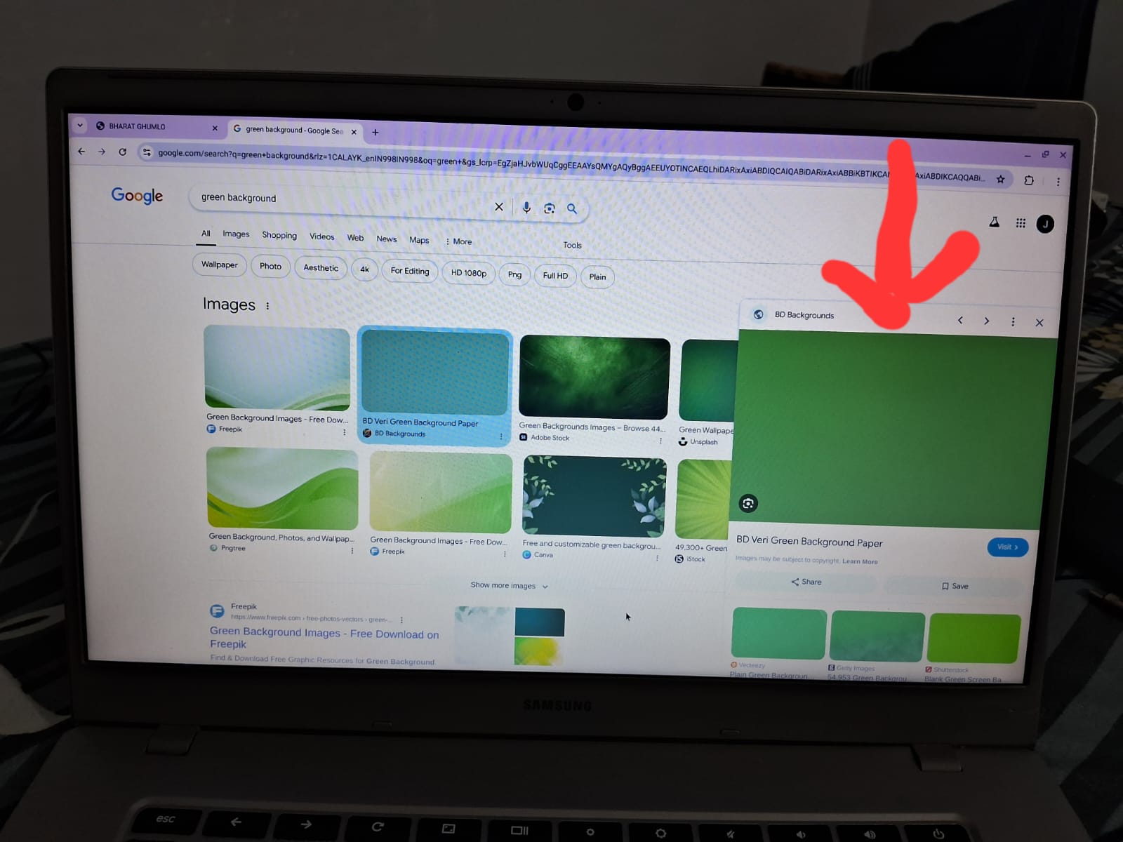Click the browser forward arrow

(x=102, y=152)
